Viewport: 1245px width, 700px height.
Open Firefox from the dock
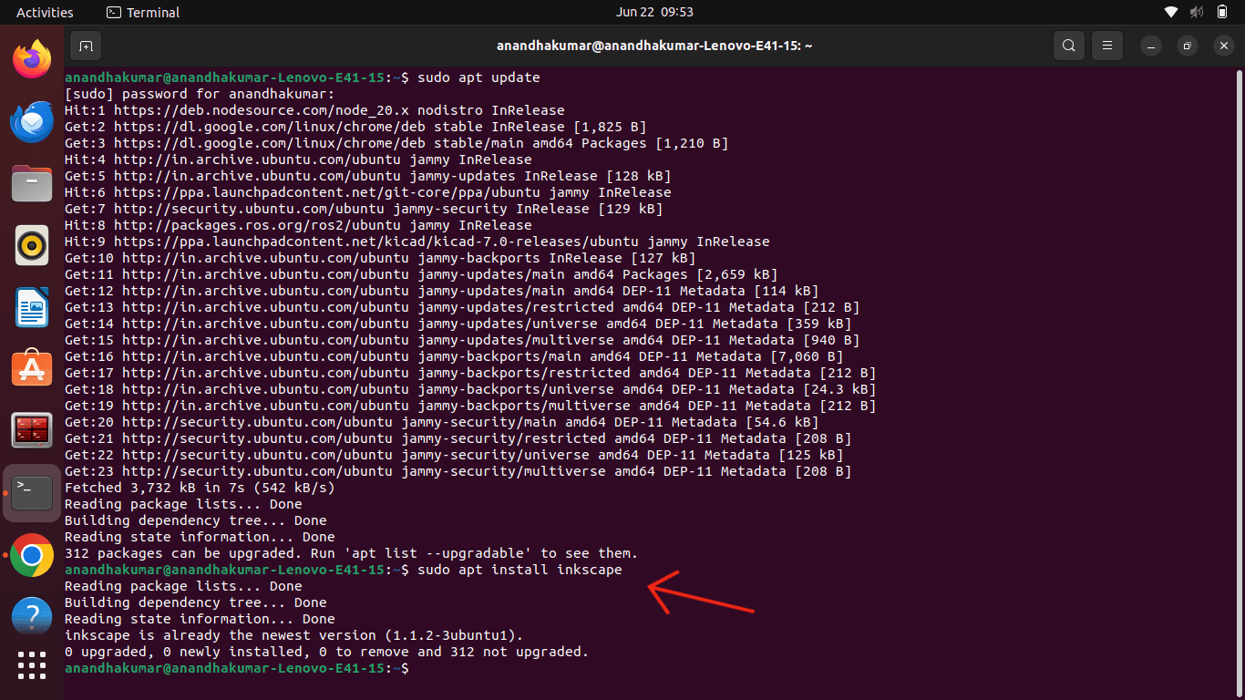tap(32, 59)
